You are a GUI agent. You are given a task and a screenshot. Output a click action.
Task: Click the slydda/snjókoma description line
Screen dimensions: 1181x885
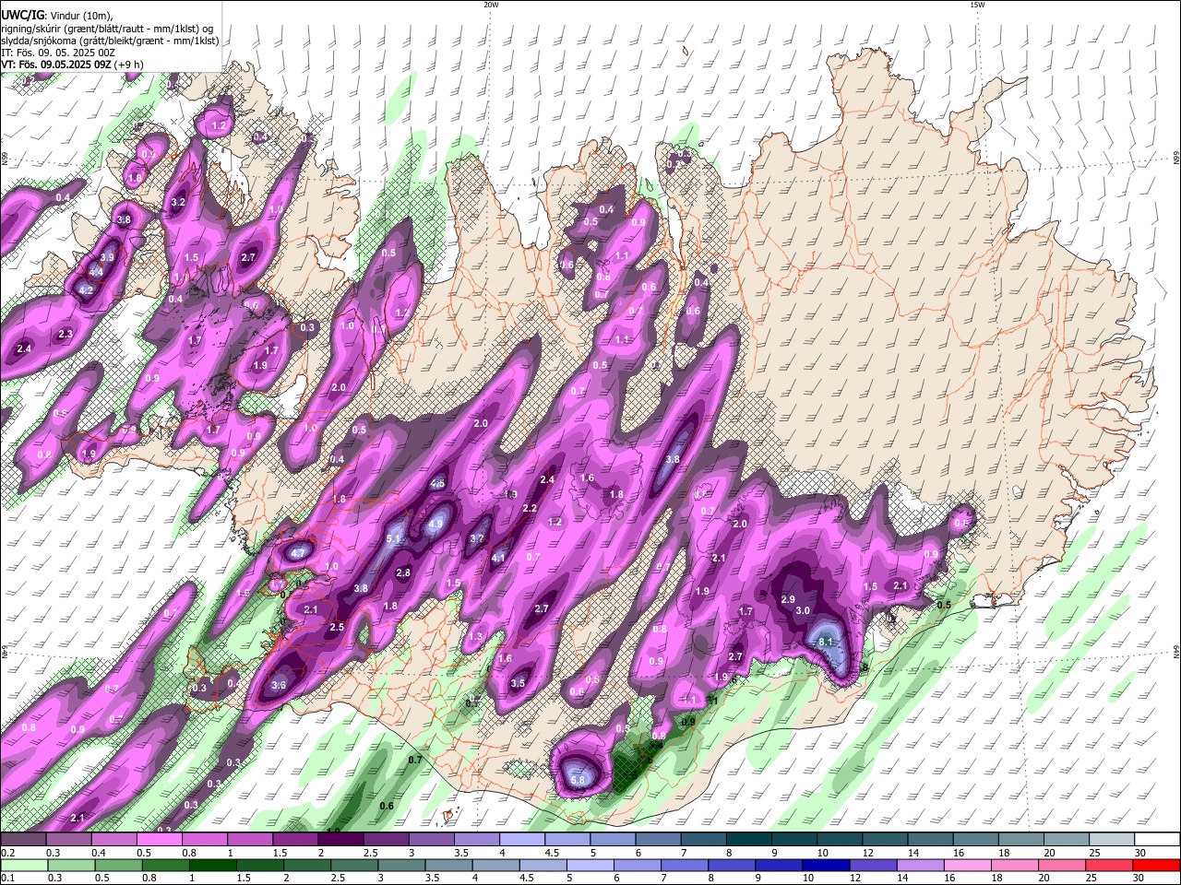(x=110, y=41)
